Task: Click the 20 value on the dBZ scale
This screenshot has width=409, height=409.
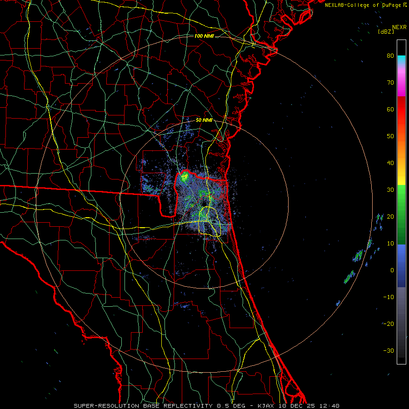Action: pos(390,216)
